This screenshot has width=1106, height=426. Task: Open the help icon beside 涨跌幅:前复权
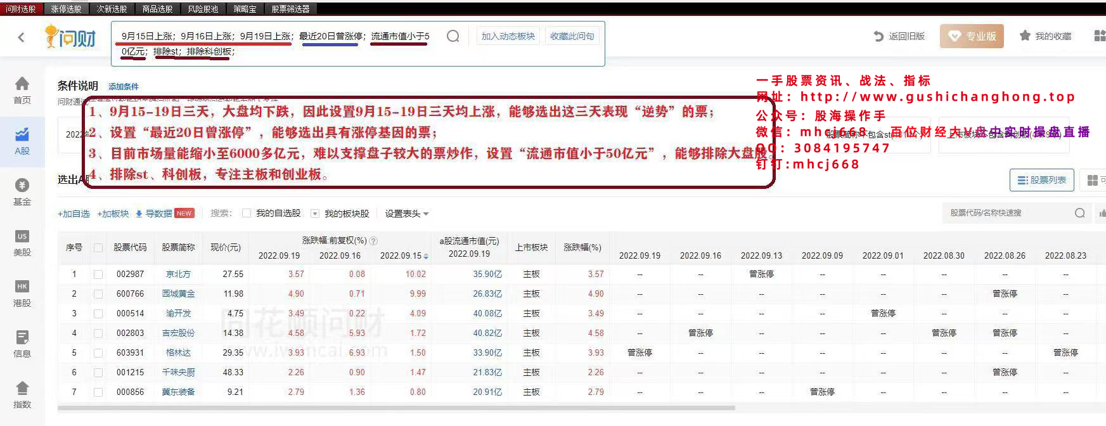click(373, 241)
